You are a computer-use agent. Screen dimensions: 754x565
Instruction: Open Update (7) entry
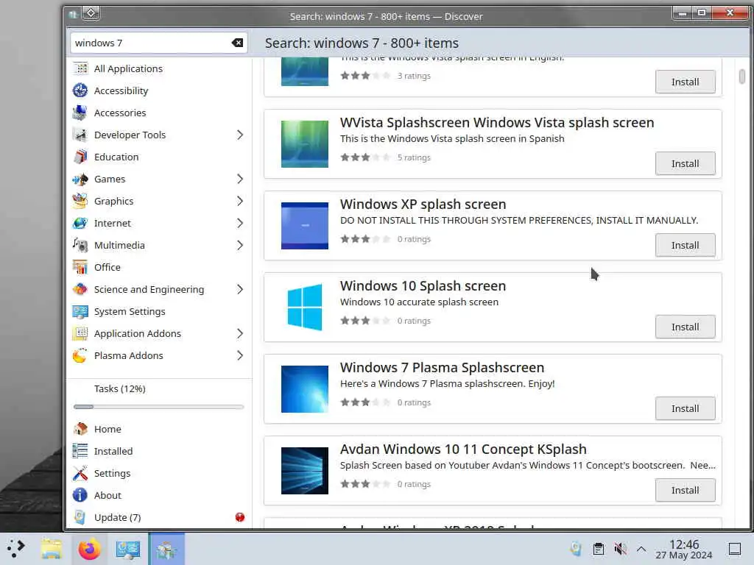(x=159, y=517)
